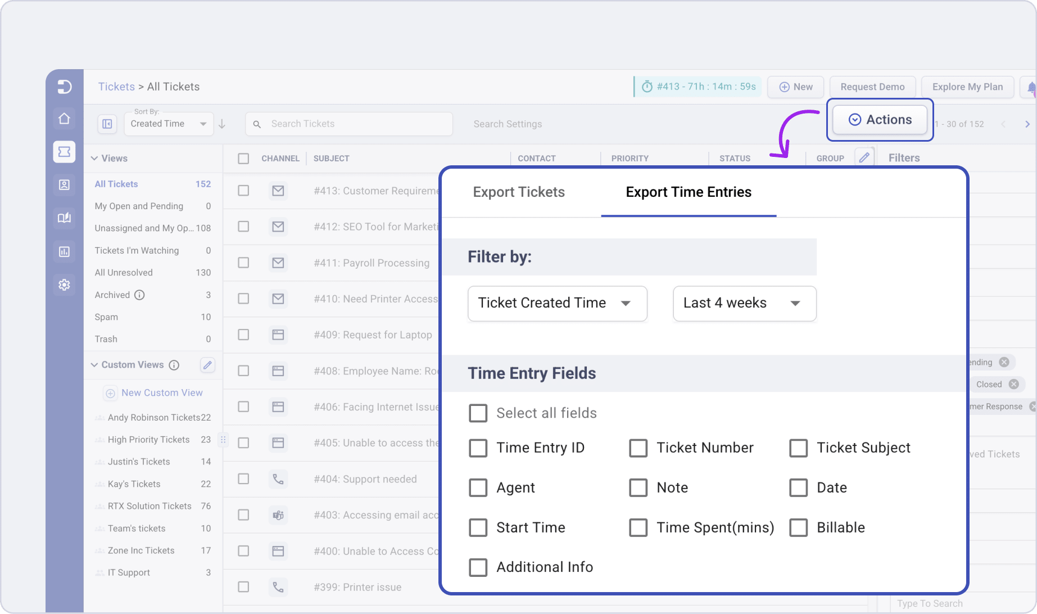Open the Ticket Created Time filter dropdown
The width and height of the screenshot is (1037, 614).
[x=557, y=303]
